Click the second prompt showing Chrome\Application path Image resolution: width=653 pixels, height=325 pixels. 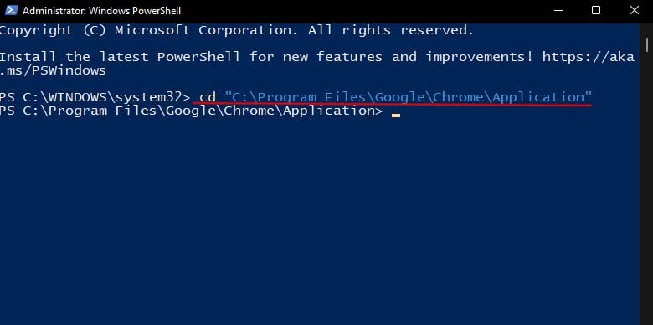[x=191, y=111]
